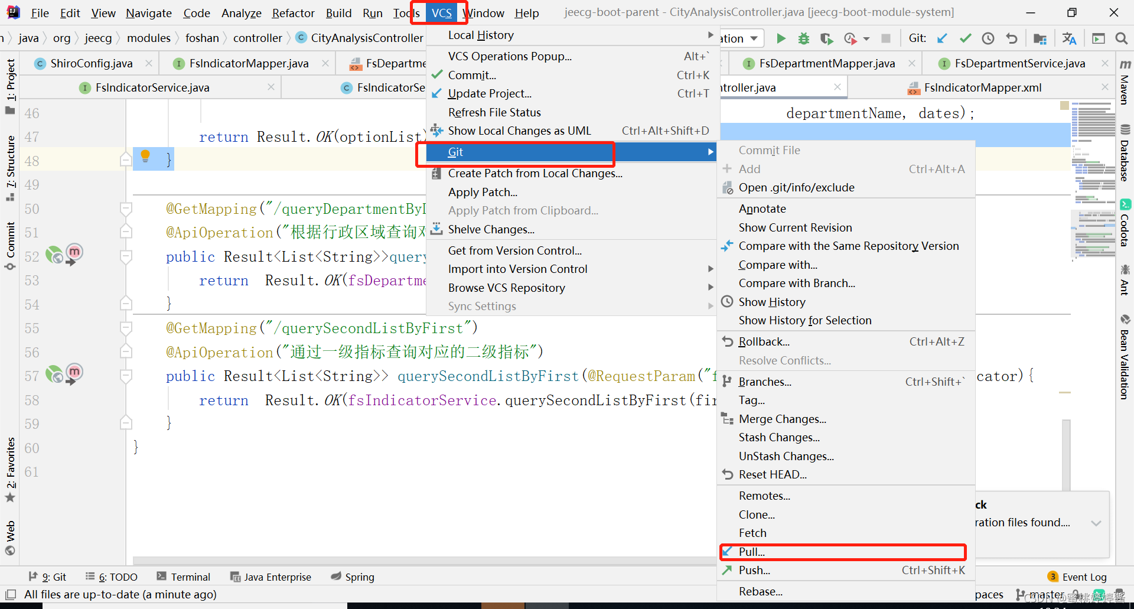Open the Ant tool window
1134x609 pixels.
coord(1125,280)
